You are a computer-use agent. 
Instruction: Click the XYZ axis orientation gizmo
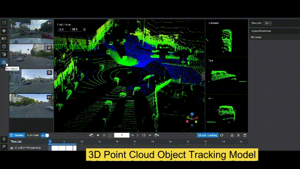pyautogui.click(x=192, y=119)
